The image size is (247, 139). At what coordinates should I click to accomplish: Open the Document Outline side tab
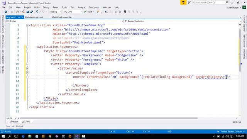3,24
